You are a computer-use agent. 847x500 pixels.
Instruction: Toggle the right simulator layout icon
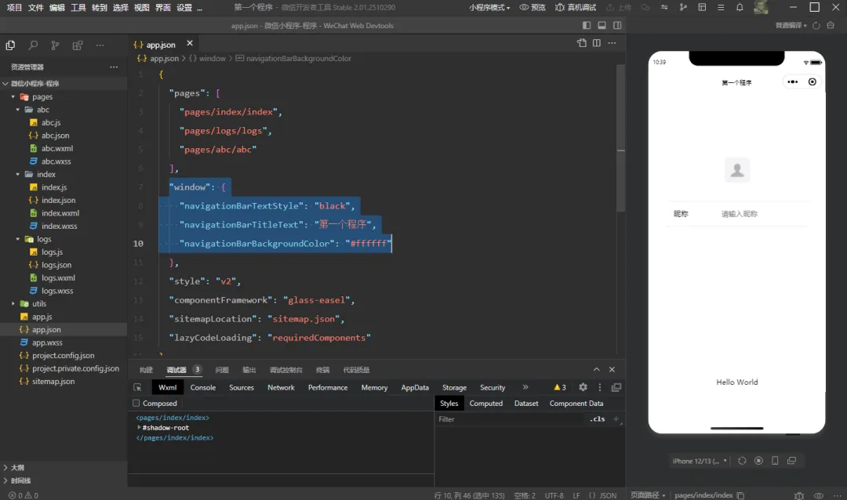coord(617,25)
